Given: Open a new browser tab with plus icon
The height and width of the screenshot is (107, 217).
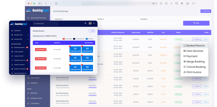Looking at the screenshot, I should point(171,4).
